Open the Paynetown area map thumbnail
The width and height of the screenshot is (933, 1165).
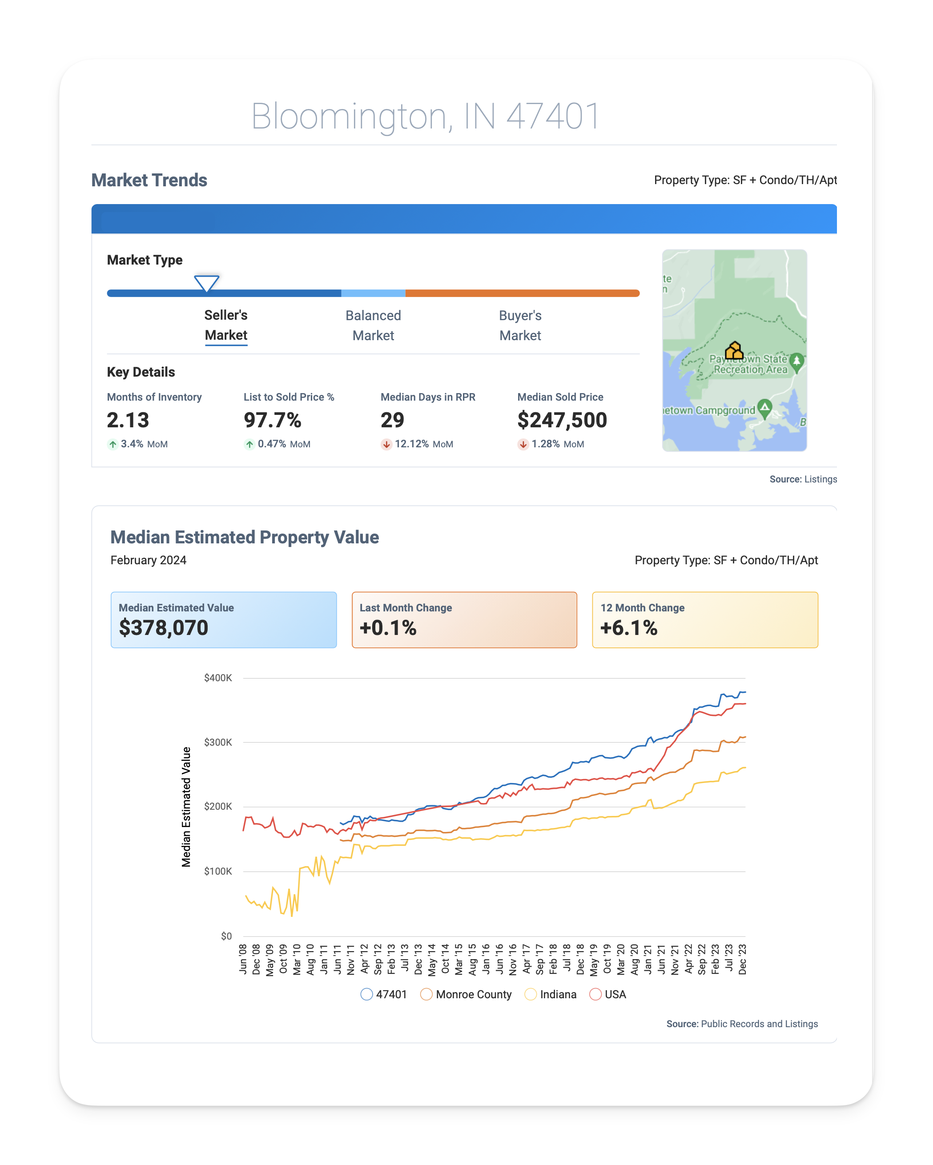(734, 350)
